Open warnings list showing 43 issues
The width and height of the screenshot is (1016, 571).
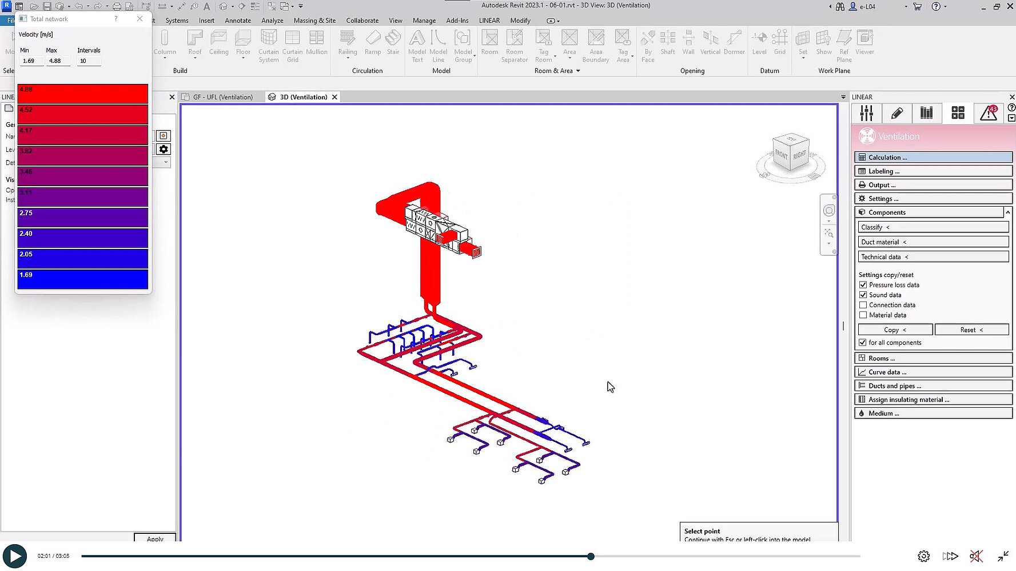989,113
